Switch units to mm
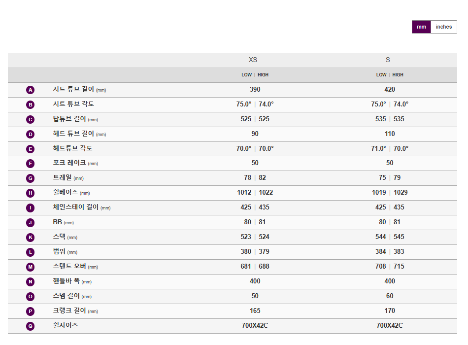 click(421, 27)
